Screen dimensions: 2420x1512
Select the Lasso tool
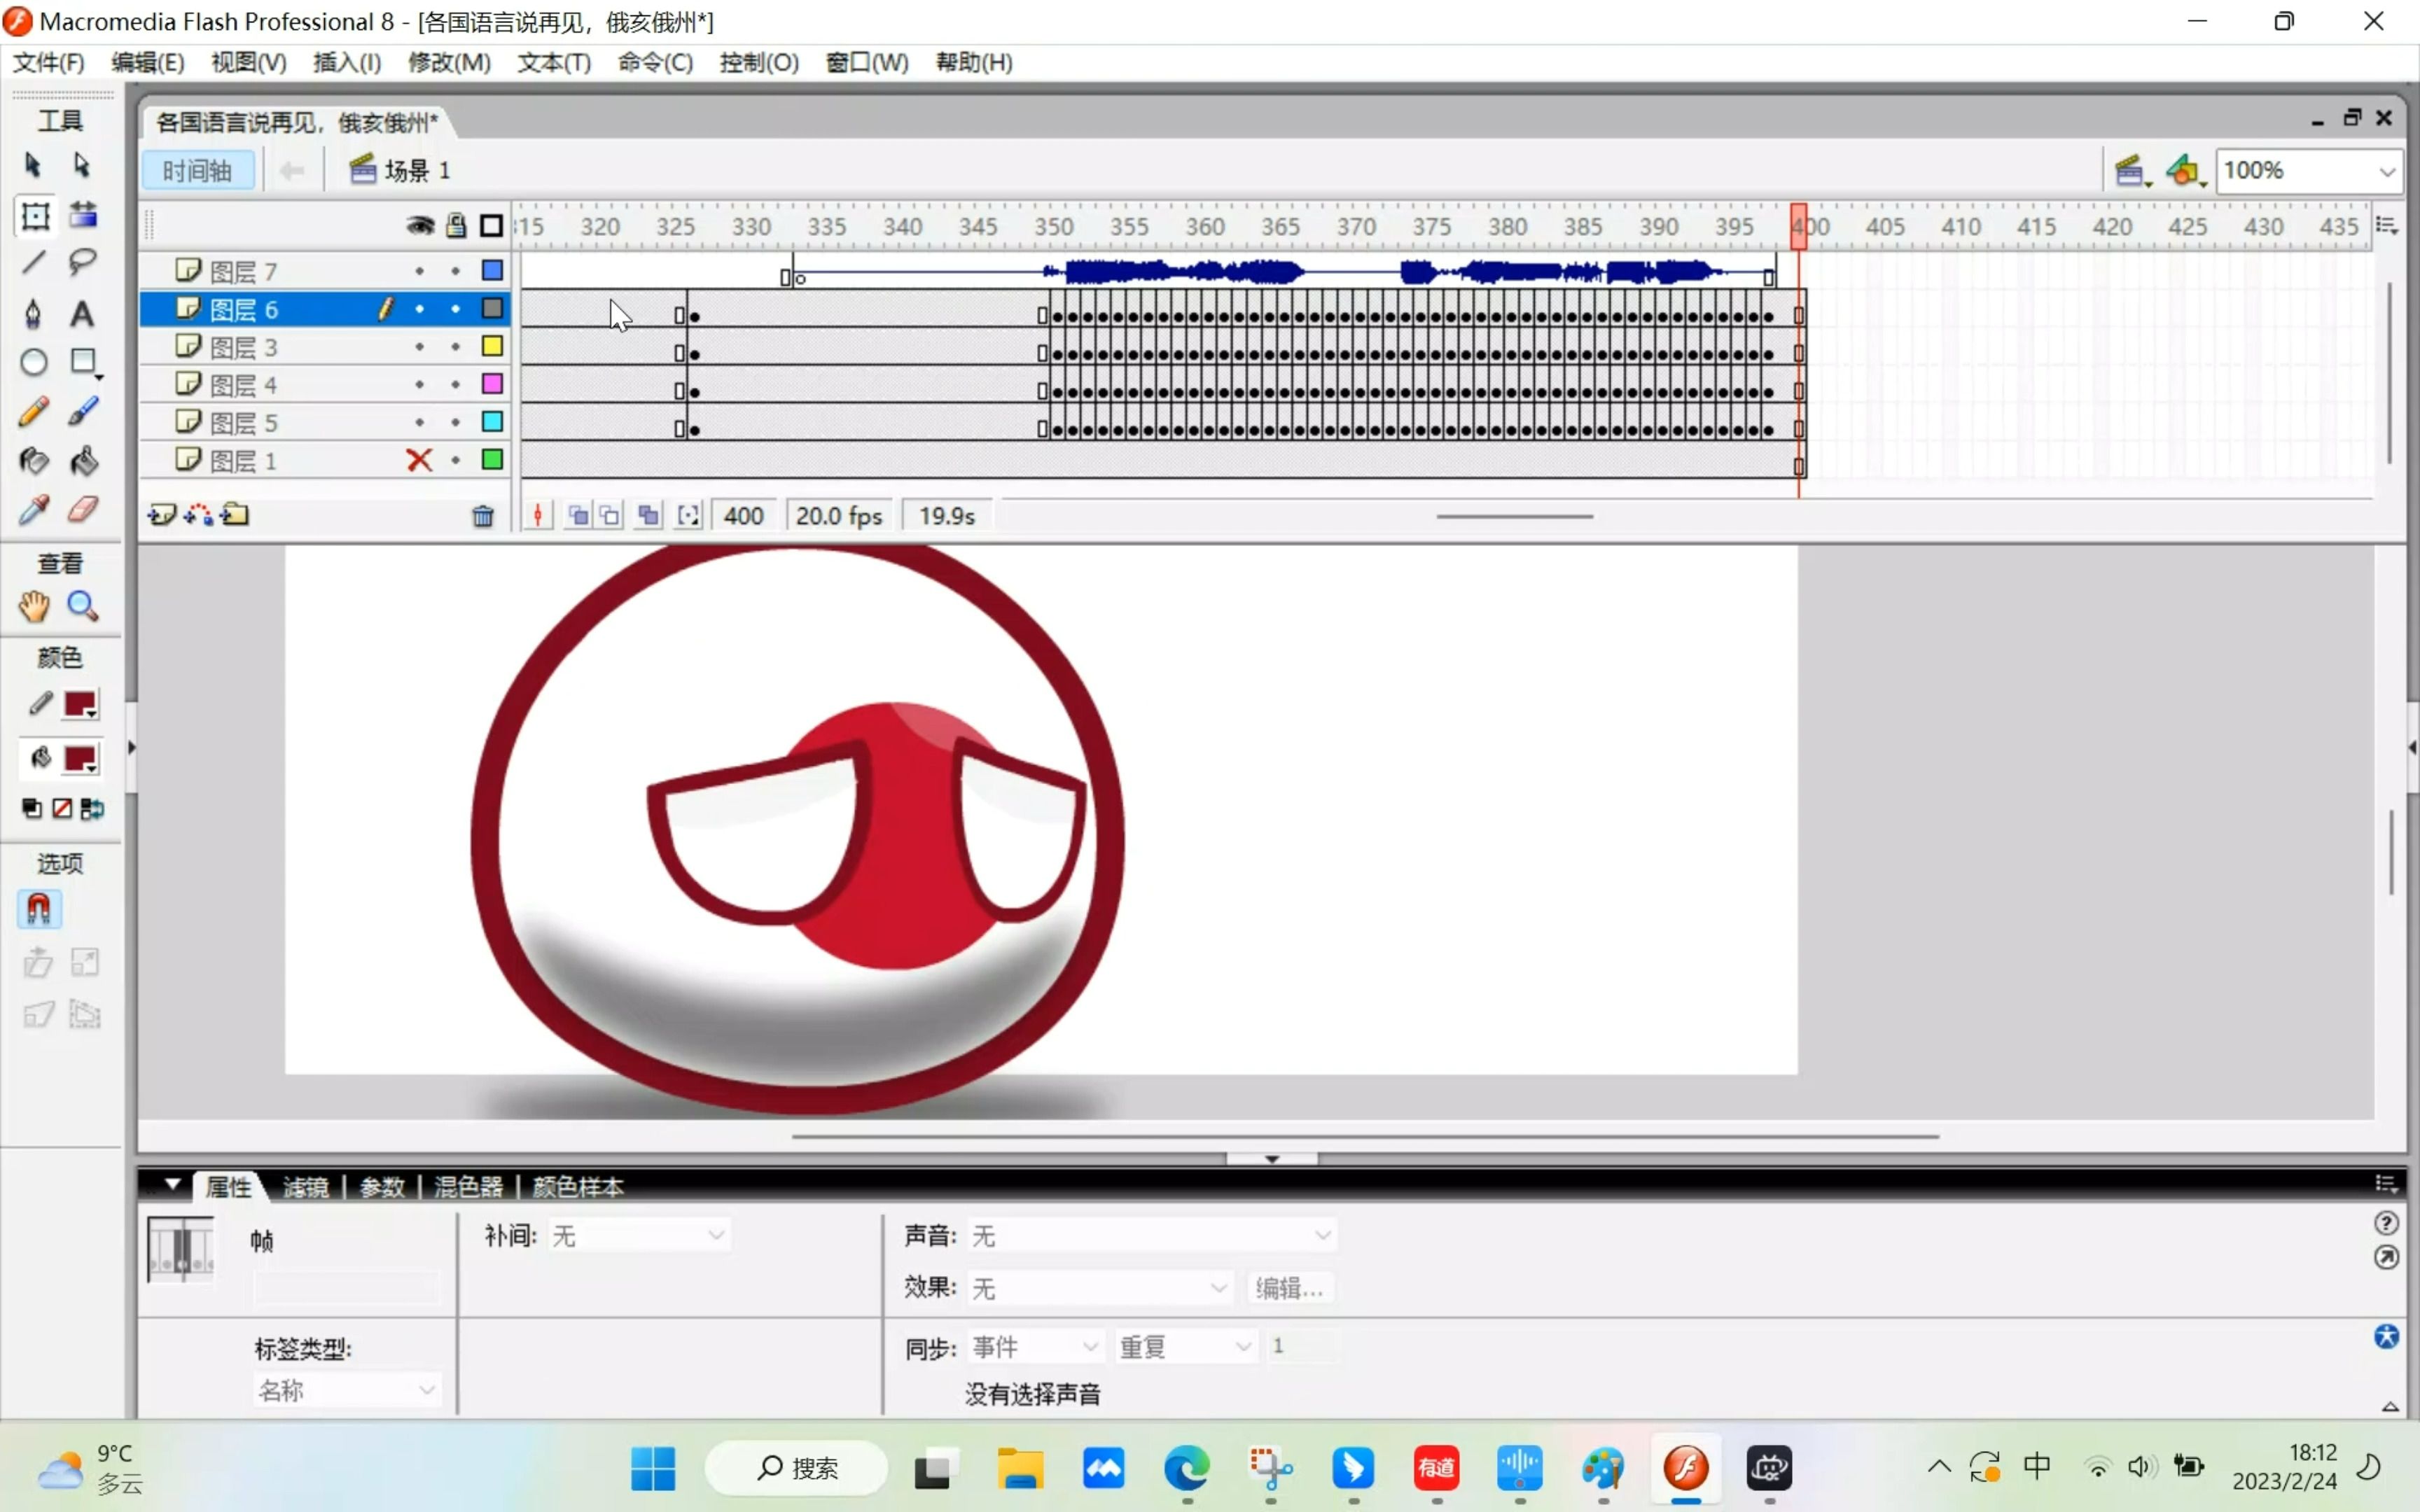82,262
